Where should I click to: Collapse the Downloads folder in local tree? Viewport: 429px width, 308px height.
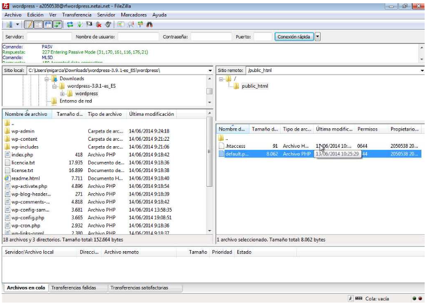point(47,79)
